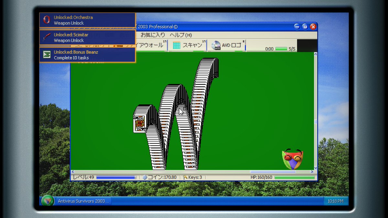Click the Keys icon in status bar
Viewport: 388px width, 218px height.
pyautogui.click(x=185, y=177)
